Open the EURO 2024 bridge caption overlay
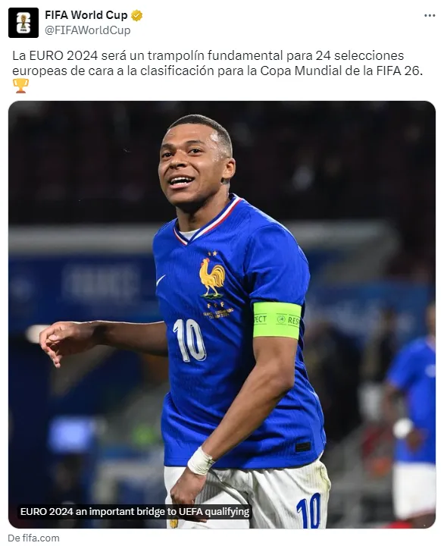 135,512
